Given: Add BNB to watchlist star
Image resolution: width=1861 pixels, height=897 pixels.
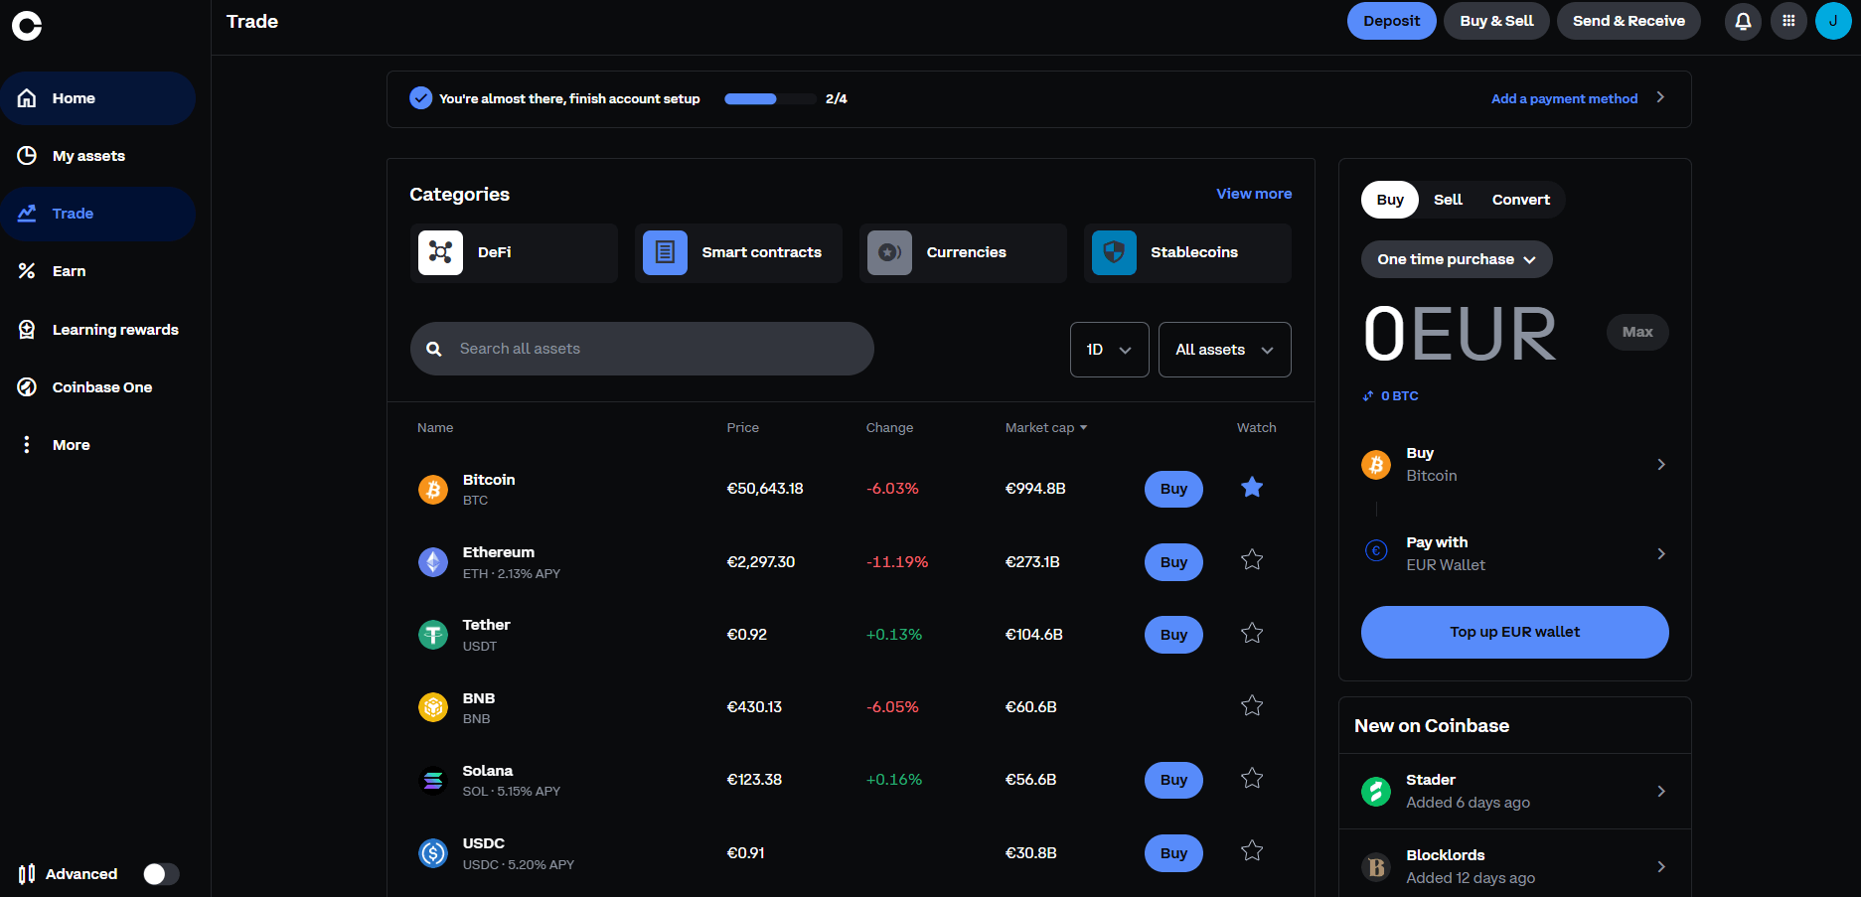Looking at the screenshot, I should pos(1252,705).
